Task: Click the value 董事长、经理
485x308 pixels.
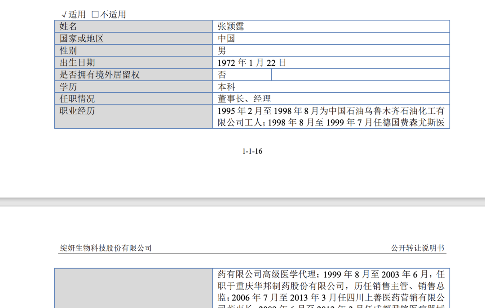Action: click(x=244, y=99)
